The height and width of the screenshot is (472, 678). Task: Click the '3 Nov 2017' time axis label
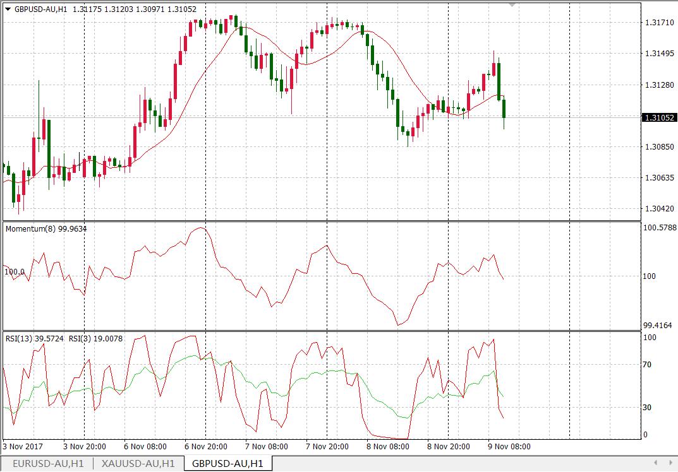click(x=23, y=447)
